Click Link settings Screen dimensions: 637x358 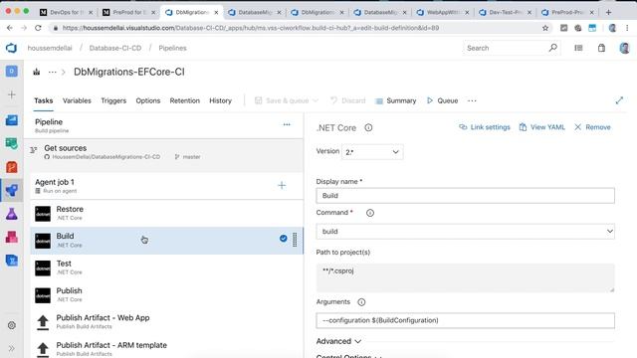point(485,127)
